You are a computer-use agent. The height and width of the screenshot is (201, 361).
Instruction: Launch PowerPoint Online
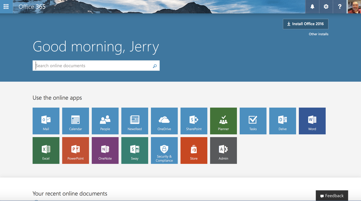click(x=75, y=151)
